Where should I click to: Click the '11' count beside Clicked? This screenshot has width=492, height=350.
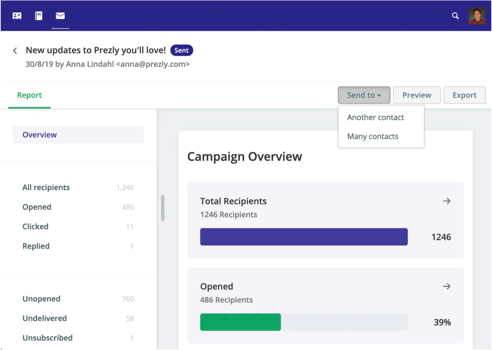click(130, 227)
